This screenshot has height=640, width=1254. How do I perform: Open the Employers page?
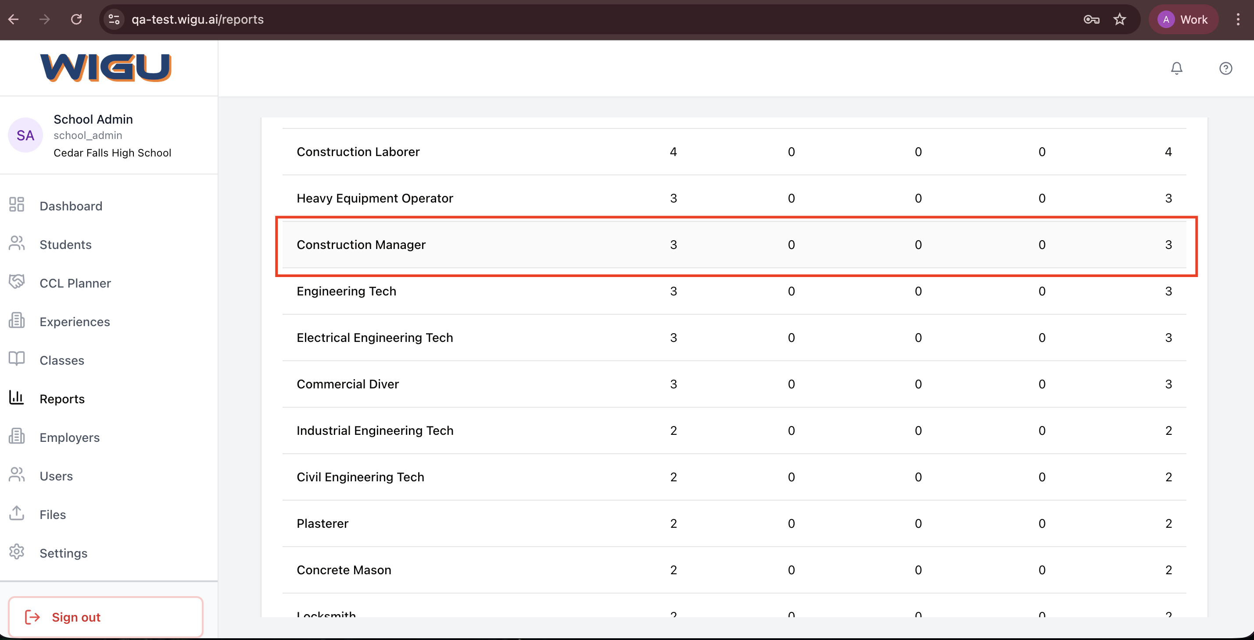coord(69,437)
